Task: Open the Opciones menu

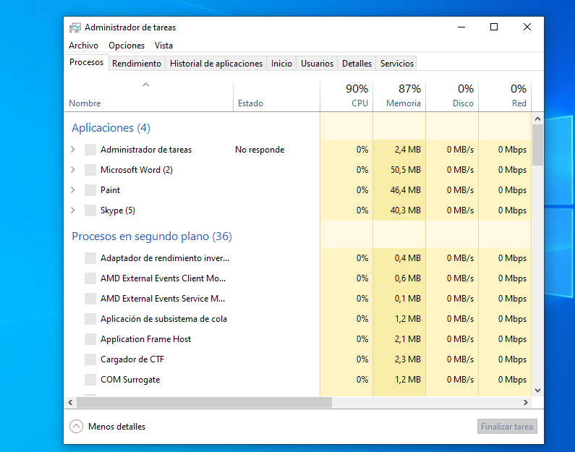Action: tap(127, 46)
